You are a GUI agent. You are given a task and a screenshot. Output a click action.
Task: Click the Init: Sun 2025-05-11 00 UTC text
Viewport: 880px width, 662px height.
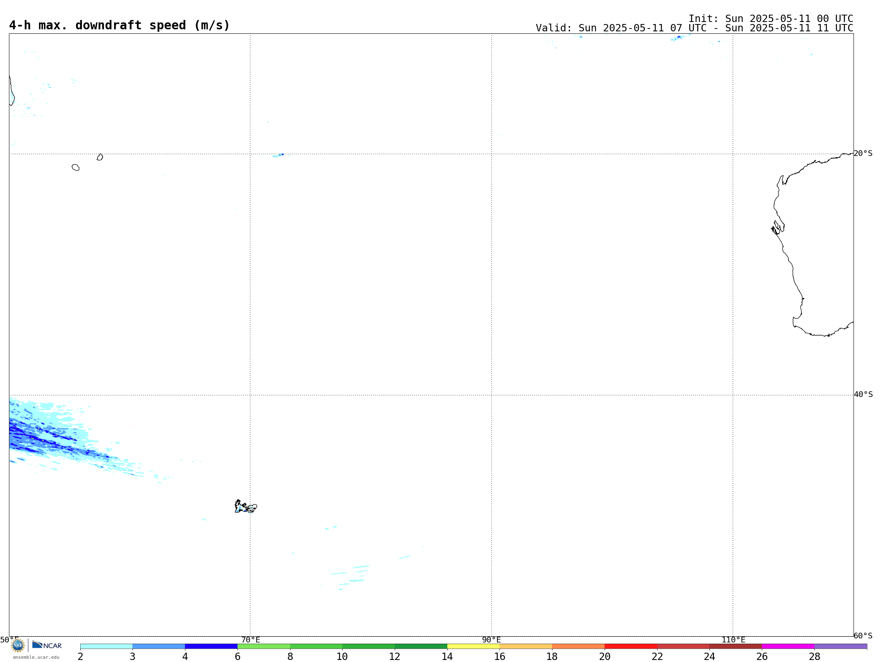click(771, 19)
